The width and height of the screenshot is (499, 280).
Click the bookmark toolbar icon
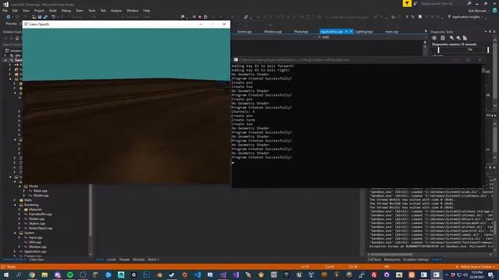[420, 17]
